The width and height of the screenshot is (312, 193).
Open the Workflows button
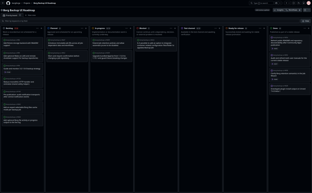pos(293,10)
